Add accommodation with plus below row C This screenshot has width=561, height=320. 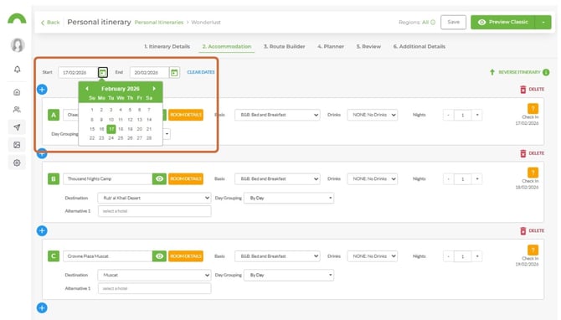[x=42, y=307]
